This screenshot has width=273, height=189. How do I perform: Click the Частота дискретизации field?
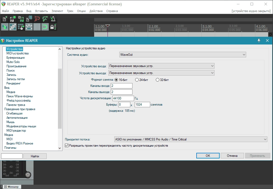tap(123, 98)
